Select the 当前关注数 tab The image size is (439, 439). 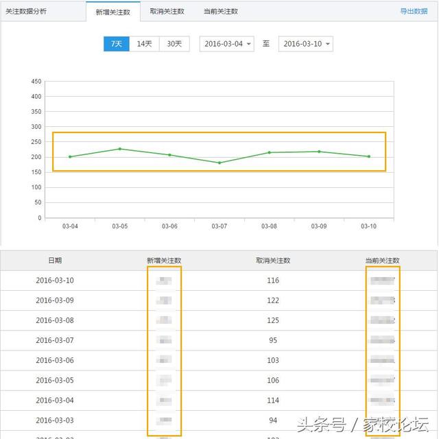click(x=221, y=12)
